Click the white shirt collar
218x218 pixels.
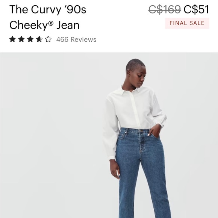pos(132,90)
